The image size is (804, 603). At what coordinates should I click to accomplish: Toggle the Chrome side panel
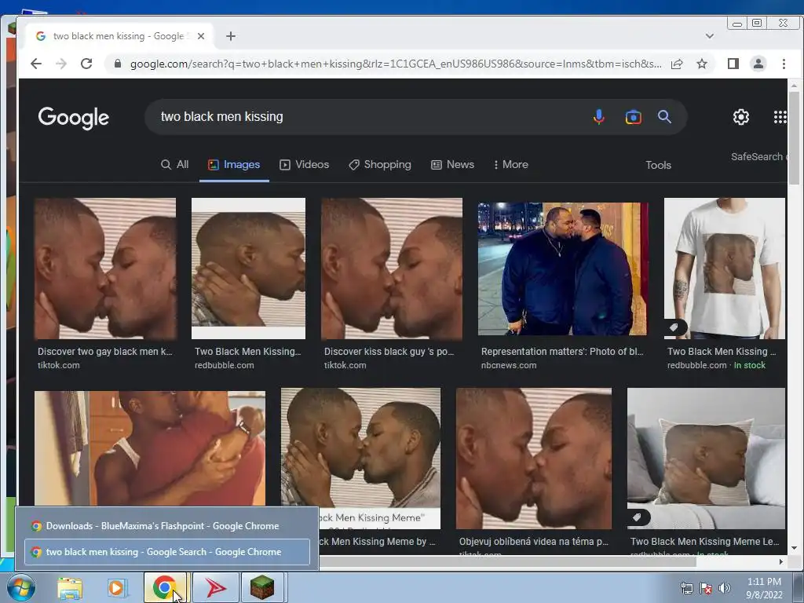tap(733, 64)
